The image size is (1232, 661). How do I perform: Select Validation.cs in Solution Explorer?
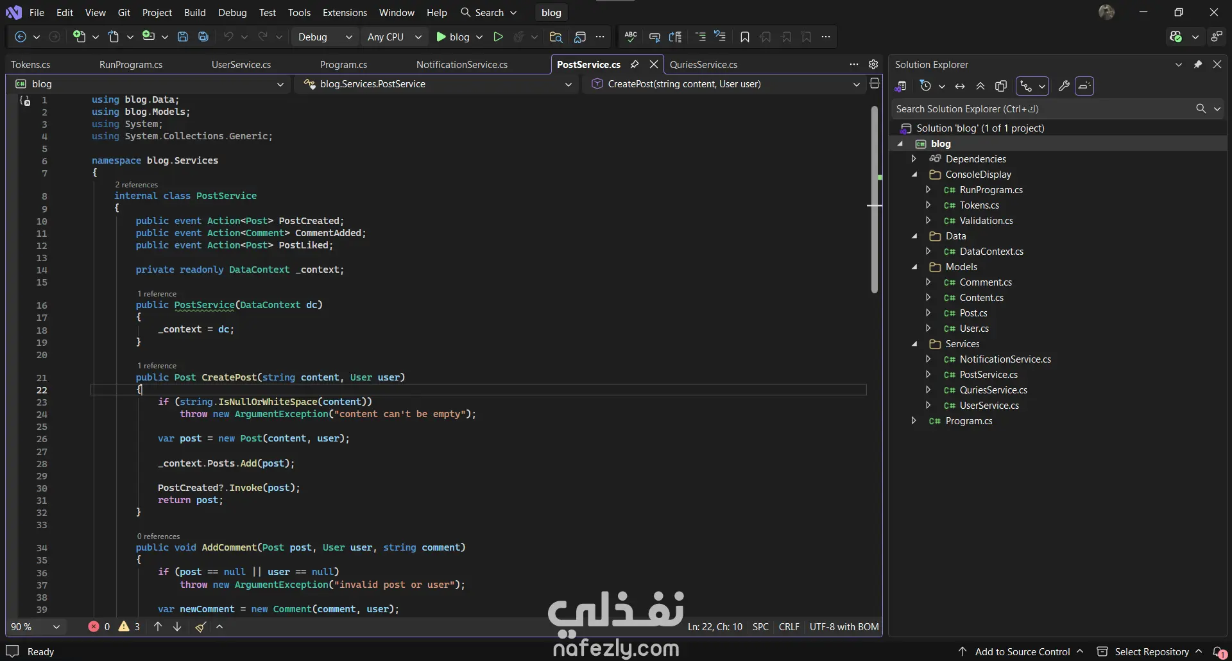pos(986,221)
